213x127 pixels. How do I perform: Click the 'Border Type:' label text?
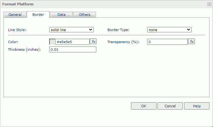coord(118,30)
